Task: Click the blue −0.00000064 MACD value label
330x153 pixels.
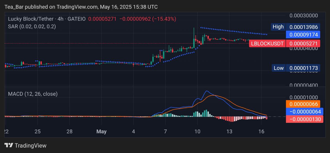Action: [x=304, y=111]
